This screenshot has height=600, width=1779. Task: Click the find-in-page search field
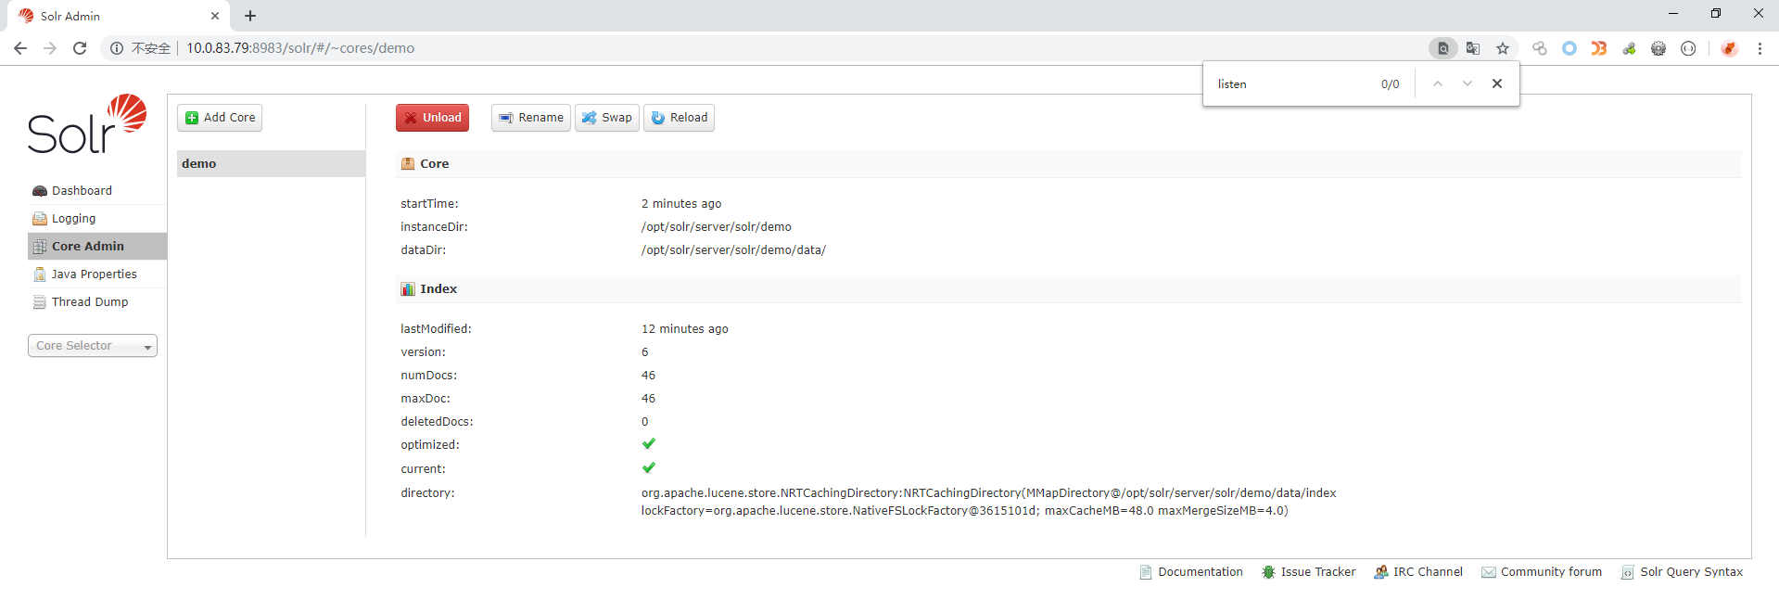pos(1293,84)
